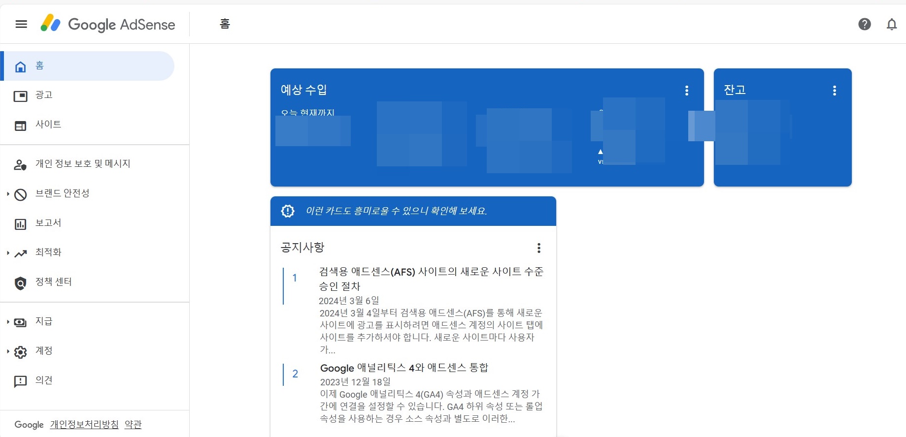
Task: Expand the 계정 submenu arrow
Action: 8,351
